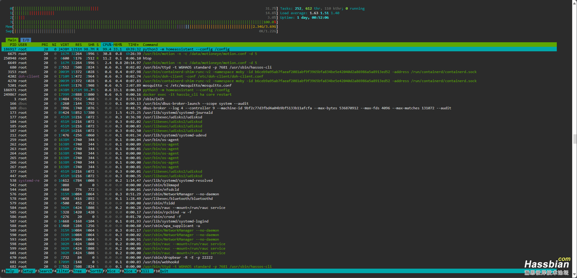Image resolution: width=577 pixels, height=278 pixels.
Task: Click the Load average values
Action: tap(324, 13)
